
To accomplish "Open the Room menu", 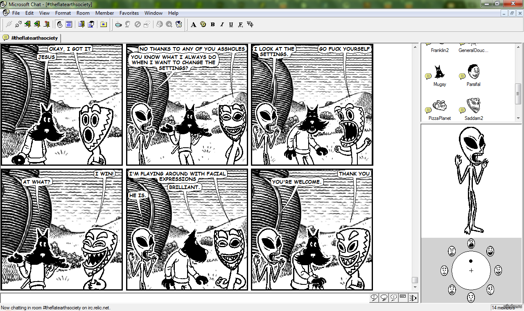I will (83, 13).
